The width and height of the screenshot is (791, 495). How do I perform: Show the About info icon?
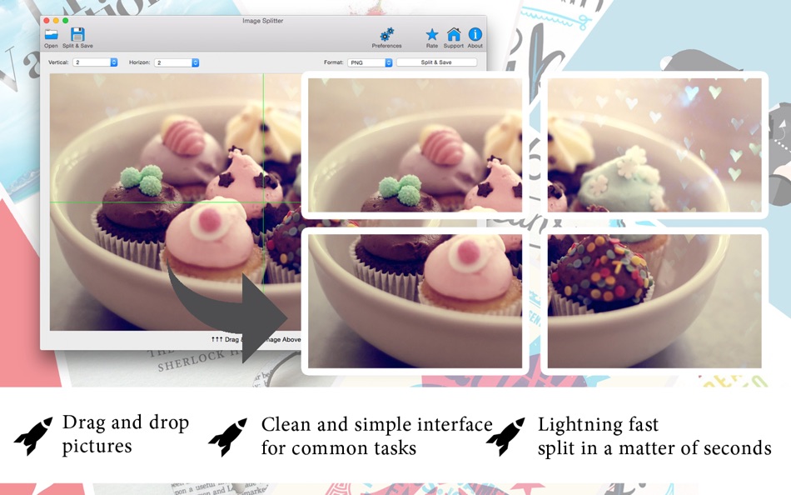(x=475, y=34)
